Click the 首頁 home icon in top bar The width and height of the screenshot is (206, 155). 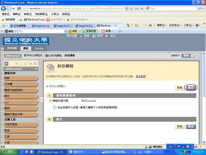point(82,36)
